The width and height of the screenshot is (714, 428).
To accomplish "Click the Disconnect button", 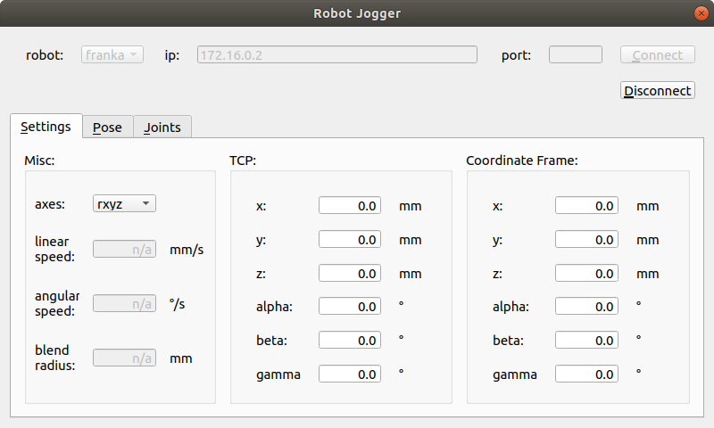I will pos(657,91).
